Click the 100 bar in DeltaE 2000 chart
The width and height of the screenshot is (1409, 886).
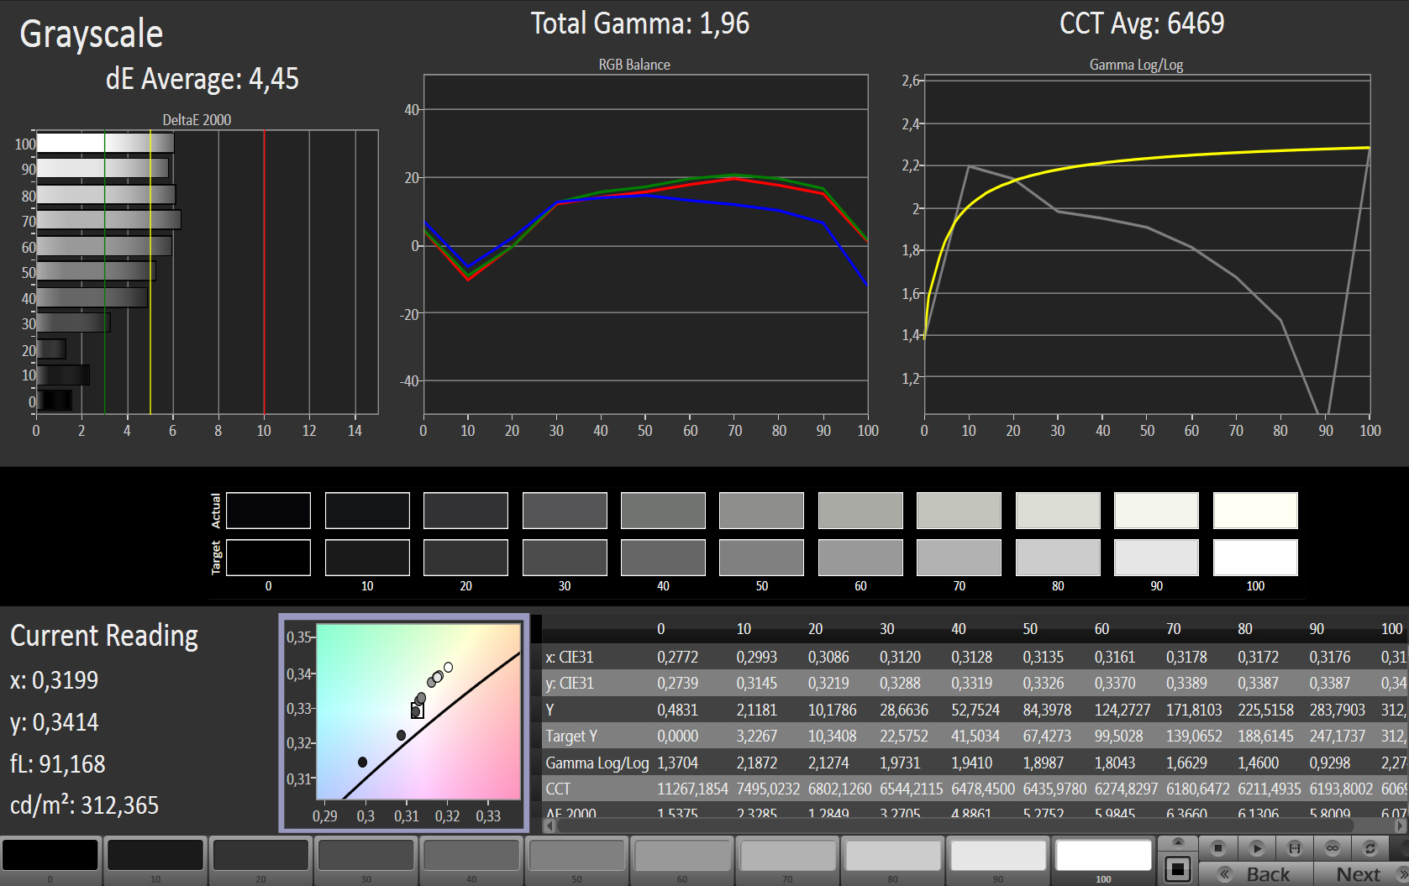click(x=105, y=143)
